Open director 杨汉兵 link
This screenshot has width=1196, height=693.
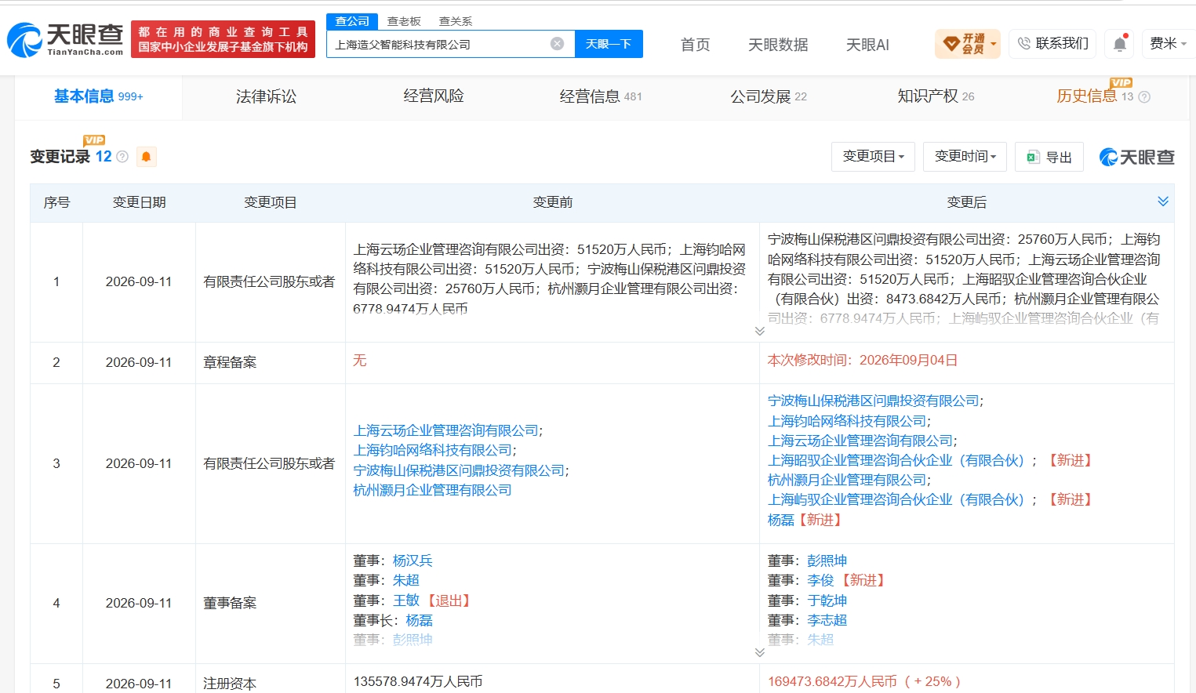tap(413, 561)
